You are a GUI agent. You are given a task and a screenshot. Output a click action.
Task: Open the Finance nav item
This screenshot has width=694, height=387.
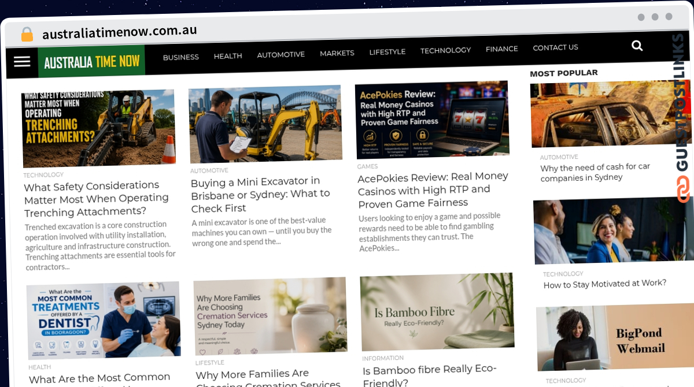[502, 49]
